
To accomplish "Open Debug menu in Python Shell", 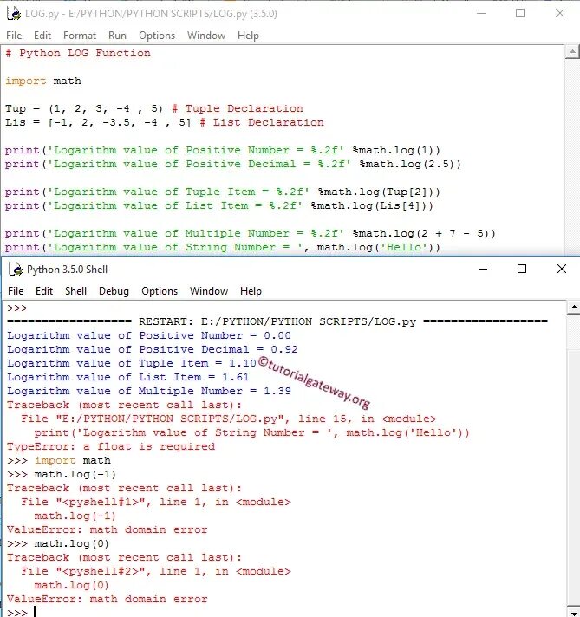I will 114,291.
